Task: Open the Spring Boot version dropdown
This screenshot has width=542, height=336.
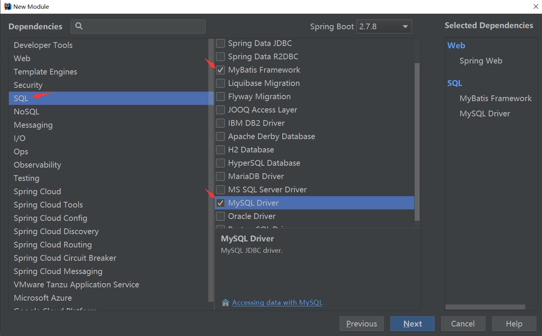Action: [384, 27]
